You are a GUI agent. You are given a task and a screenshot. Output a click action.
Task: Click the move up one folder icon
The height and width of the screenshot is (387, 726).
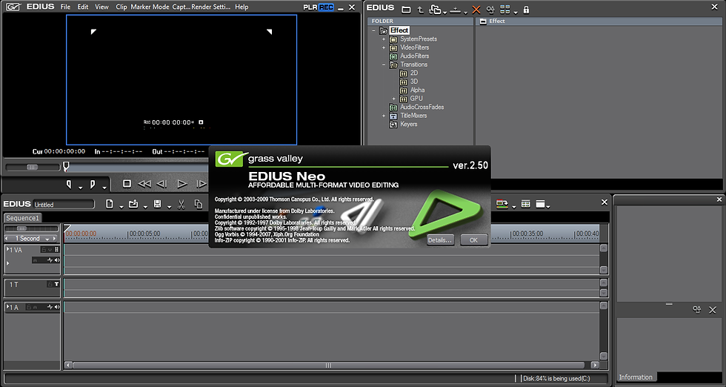click(421, 10)
